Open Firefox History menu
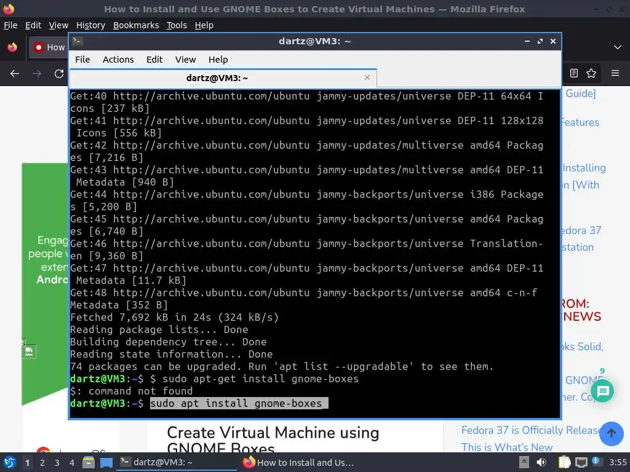 90,25
